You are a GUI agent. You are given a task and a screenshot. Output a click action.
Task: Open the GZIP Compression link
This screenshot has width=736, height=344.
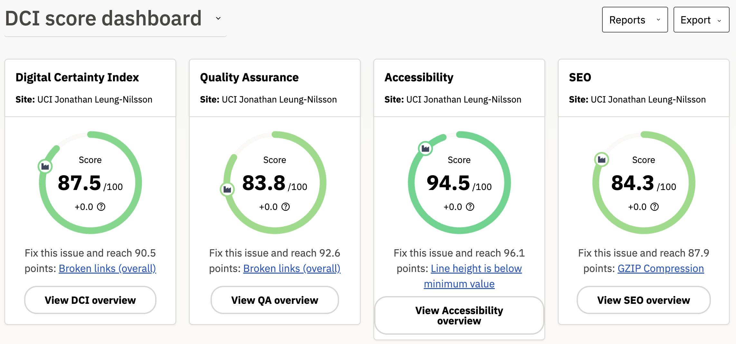coord(661,268)
